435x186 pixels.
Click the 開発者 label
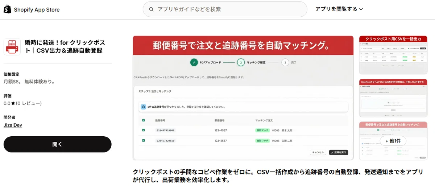pyautogui.click(x=9, y=118)
